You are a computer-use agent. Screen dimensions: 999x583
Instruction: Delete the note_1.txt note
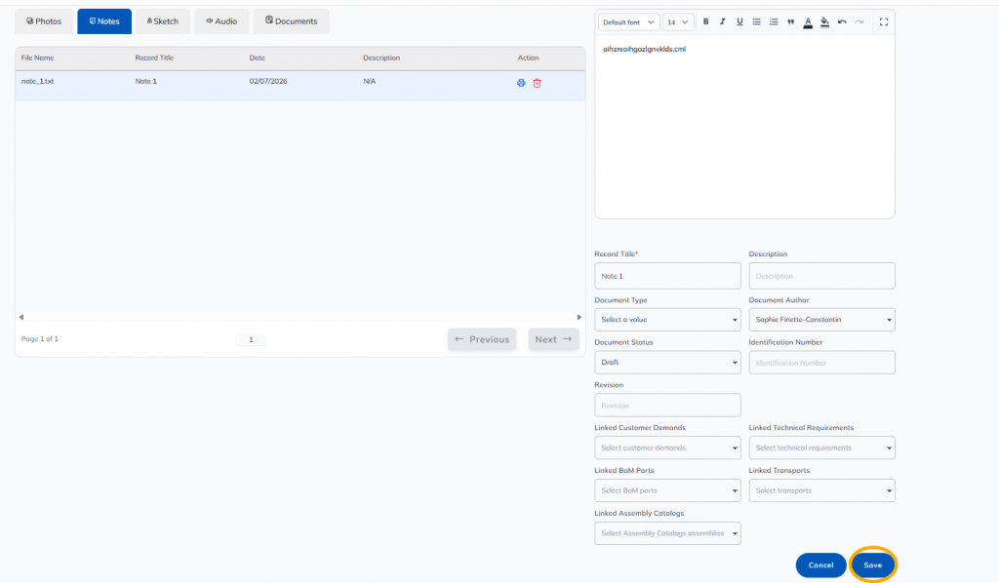coord(538,83)
